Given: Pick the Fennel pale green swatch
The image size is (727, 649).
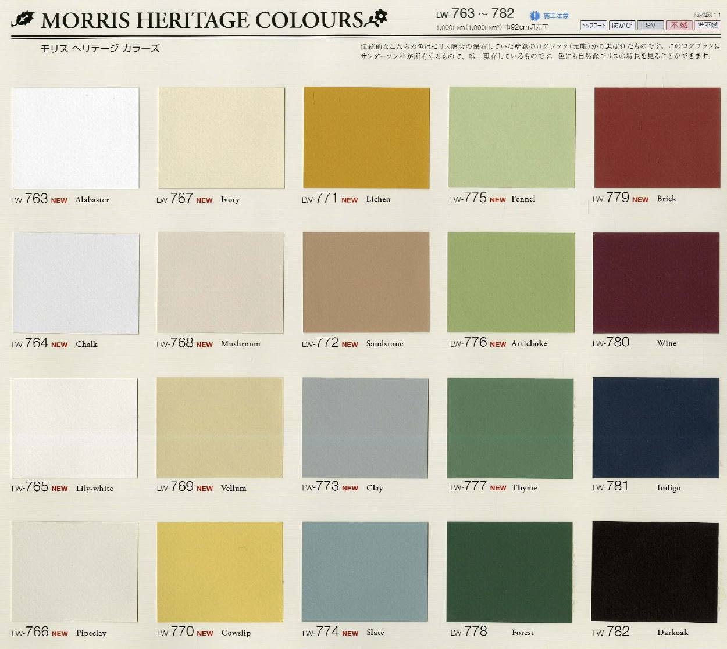Looking at the screenshot, I should click(512, 138).
